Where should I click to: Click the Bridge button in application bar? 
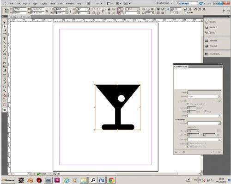pyautogui.click(x=88, y=3)
